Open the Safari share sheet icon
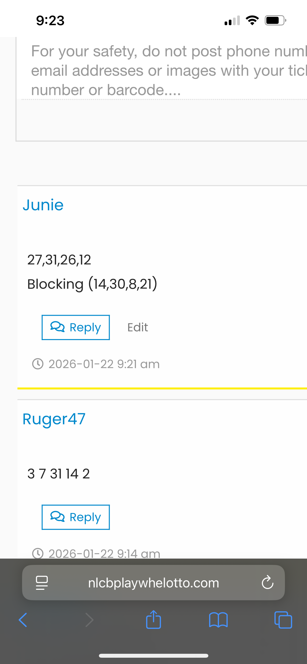Image resolution: width=307 pixels, height=664 pixels. pyautogui.click(x=153, y=619)
